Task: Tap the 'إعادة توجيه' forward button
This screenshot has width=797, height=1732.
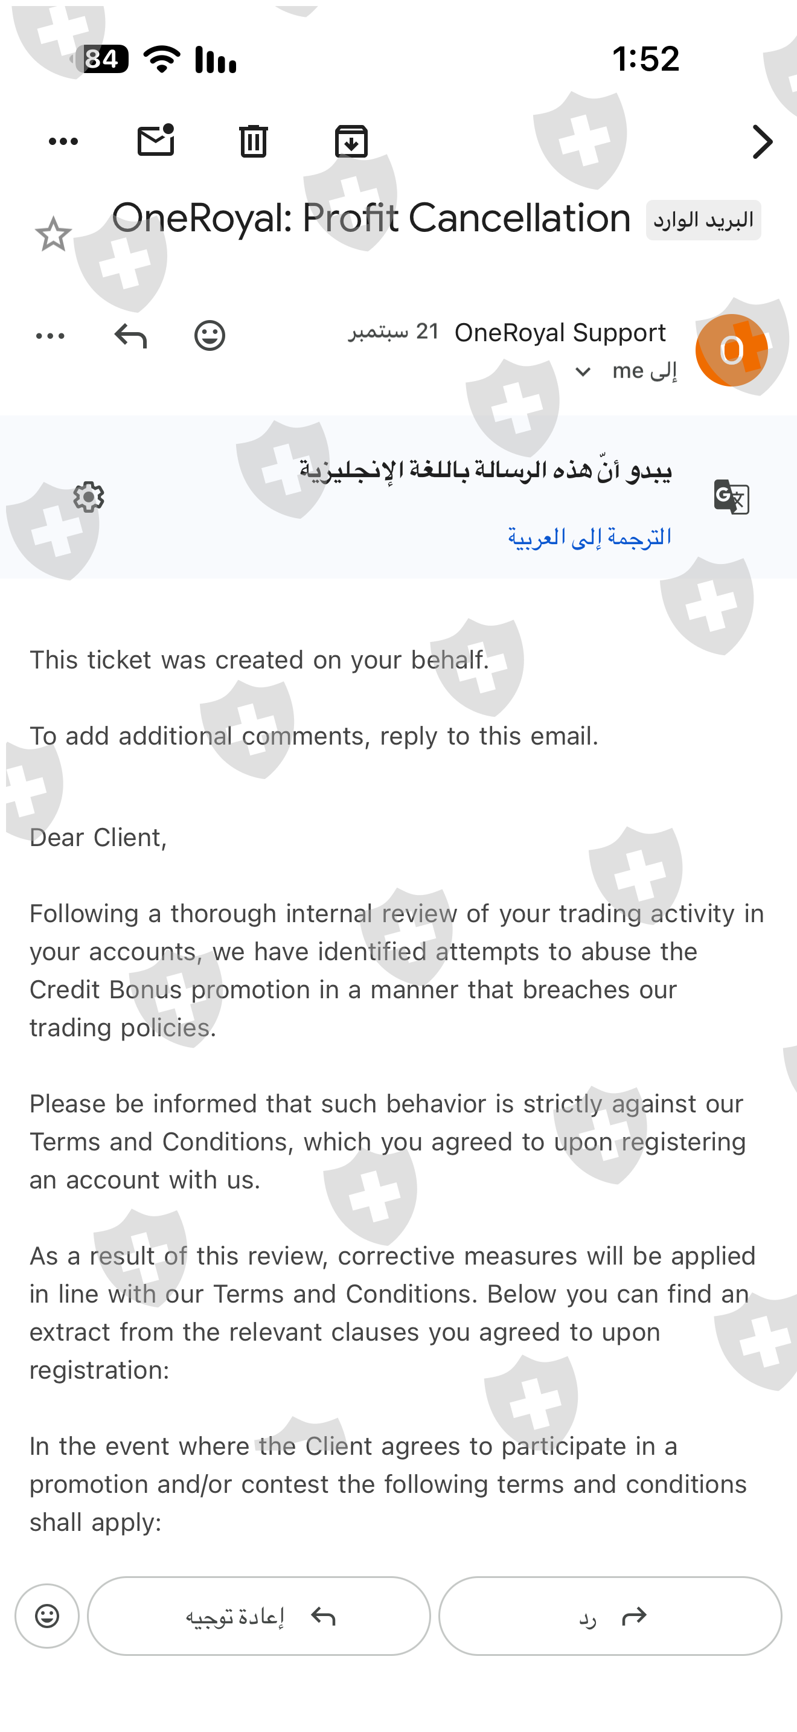Action: click(258, 1615)
